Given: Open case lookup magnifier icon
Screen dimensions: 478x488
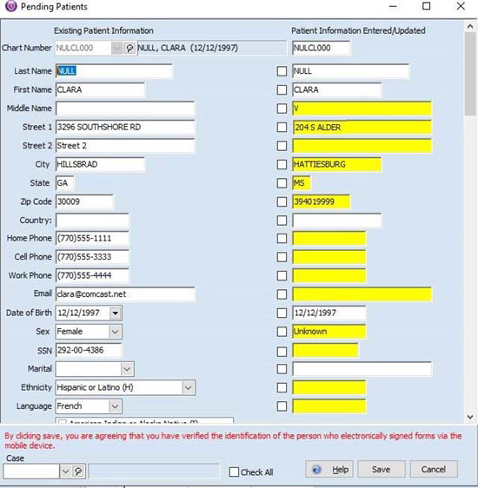Looking at the screenshot, I should pos(78,472).
